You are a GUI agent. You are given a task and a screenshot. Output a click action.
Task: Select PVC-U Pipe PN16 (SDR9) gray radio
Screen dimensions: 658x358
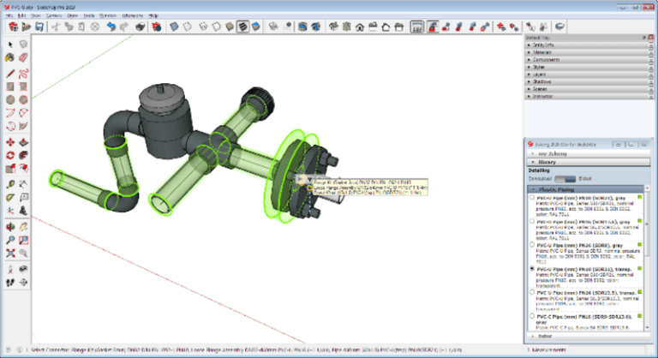[x=532, y=245]
